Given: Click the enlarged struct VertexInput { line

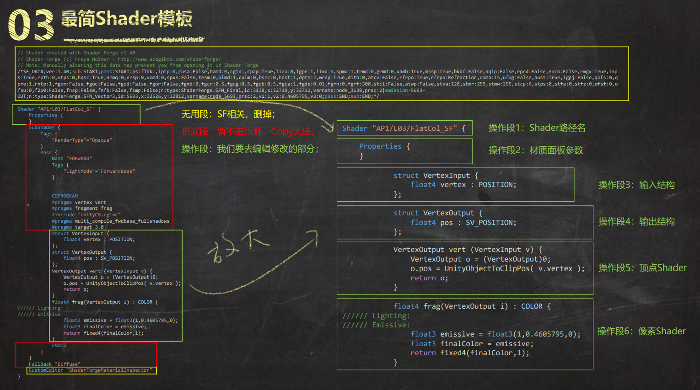Looking at the screenshot, I should pyautogui.click(x=436, y=176).
